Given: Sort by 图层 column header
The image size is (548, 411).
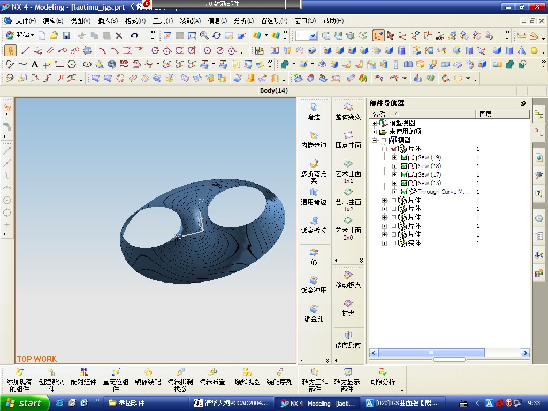Looking at the screenshot, I should point(503,115).
